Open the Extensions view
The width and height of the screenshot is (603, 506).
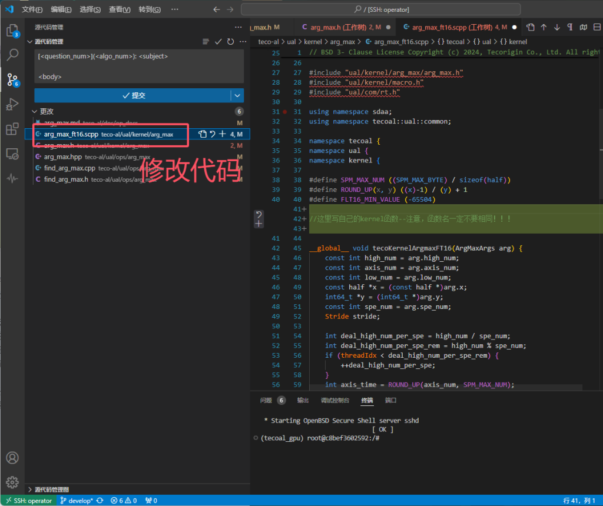(12, 129)
